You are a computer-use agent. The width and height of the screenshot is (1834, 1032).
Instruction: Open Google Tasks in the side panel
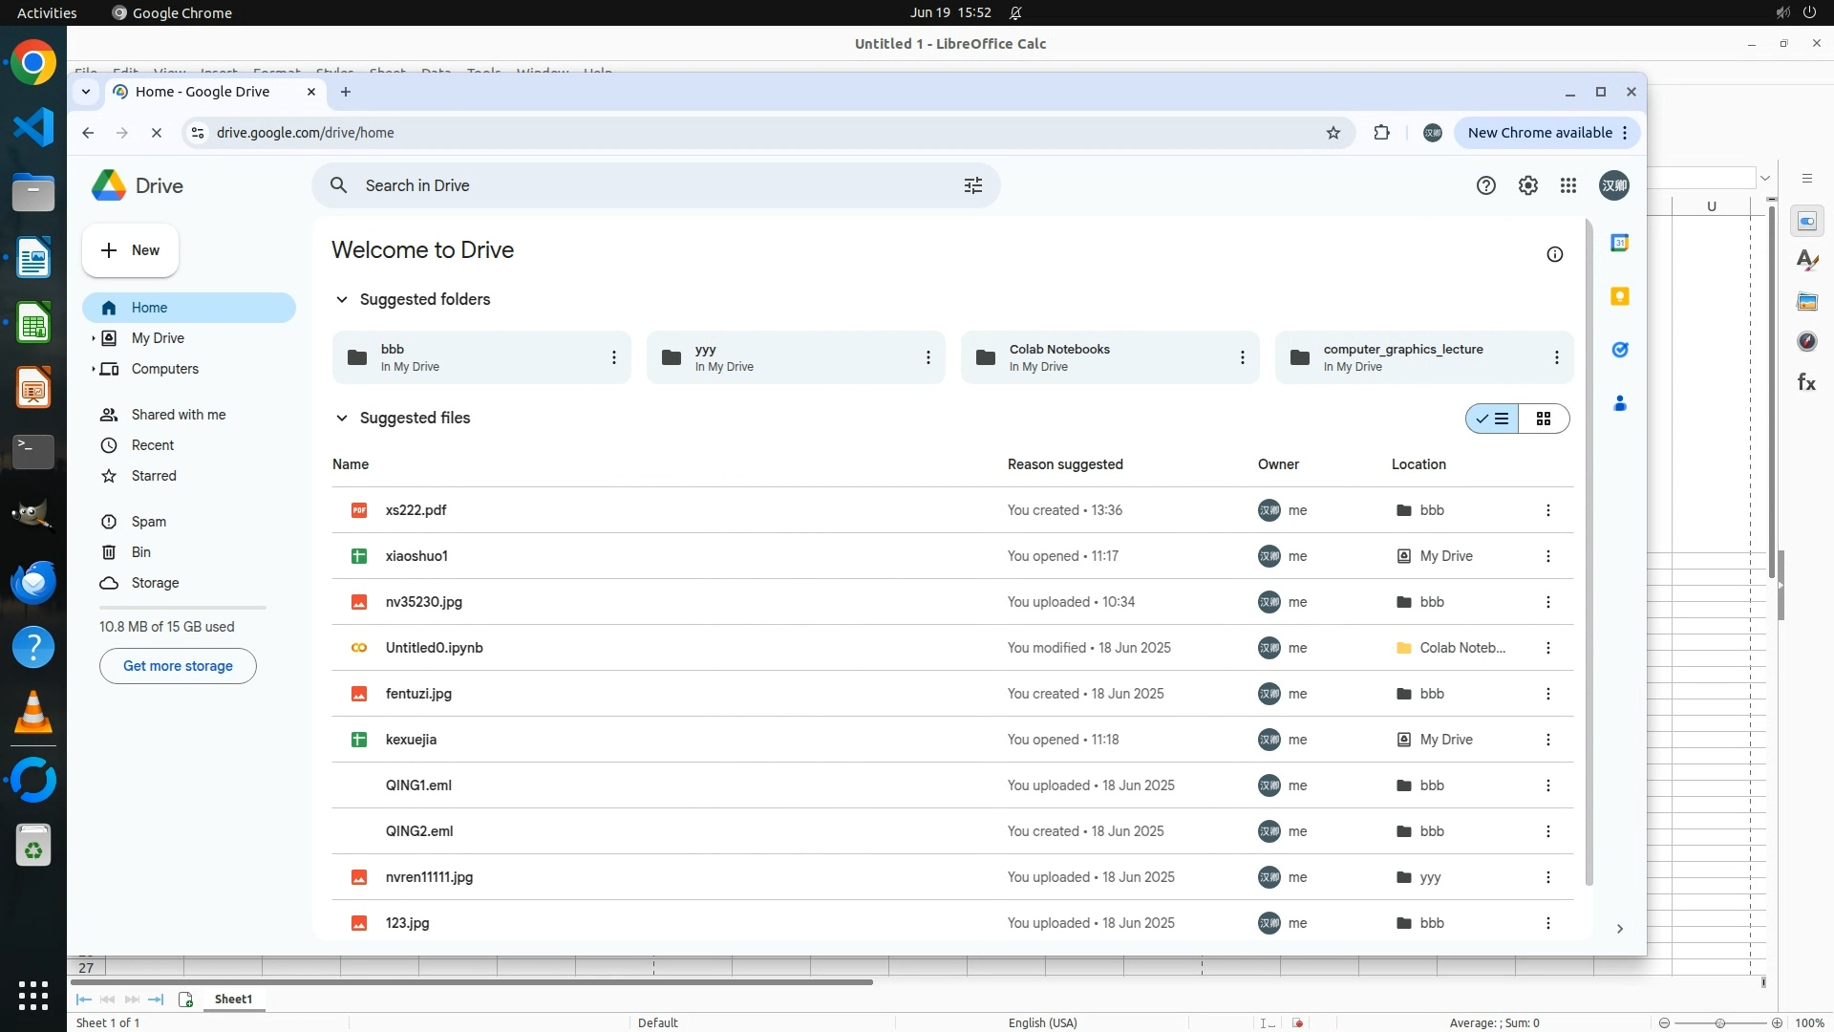tap(1619, 350)
